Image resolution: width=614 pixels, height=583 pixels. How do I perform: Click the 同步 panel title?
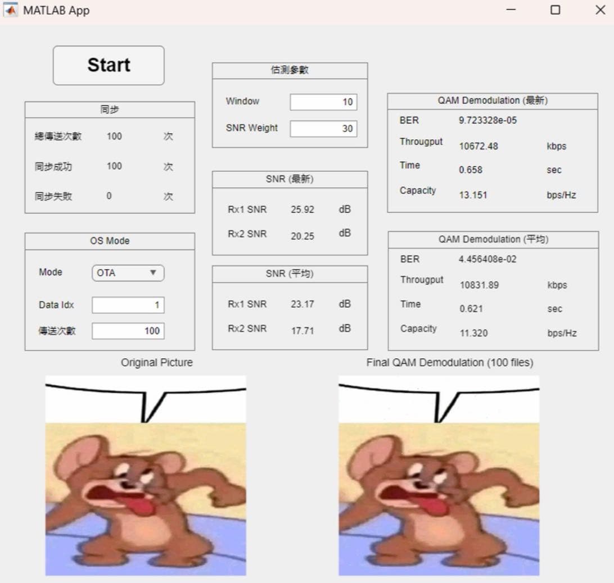tap(110, 110)
